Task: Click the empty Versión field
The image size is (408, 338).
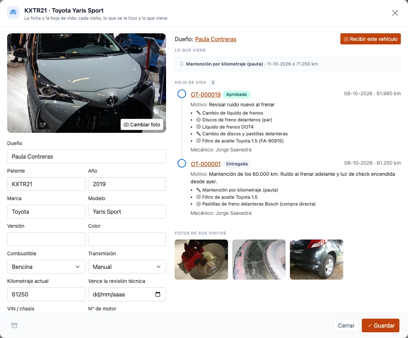Action: 46,239
